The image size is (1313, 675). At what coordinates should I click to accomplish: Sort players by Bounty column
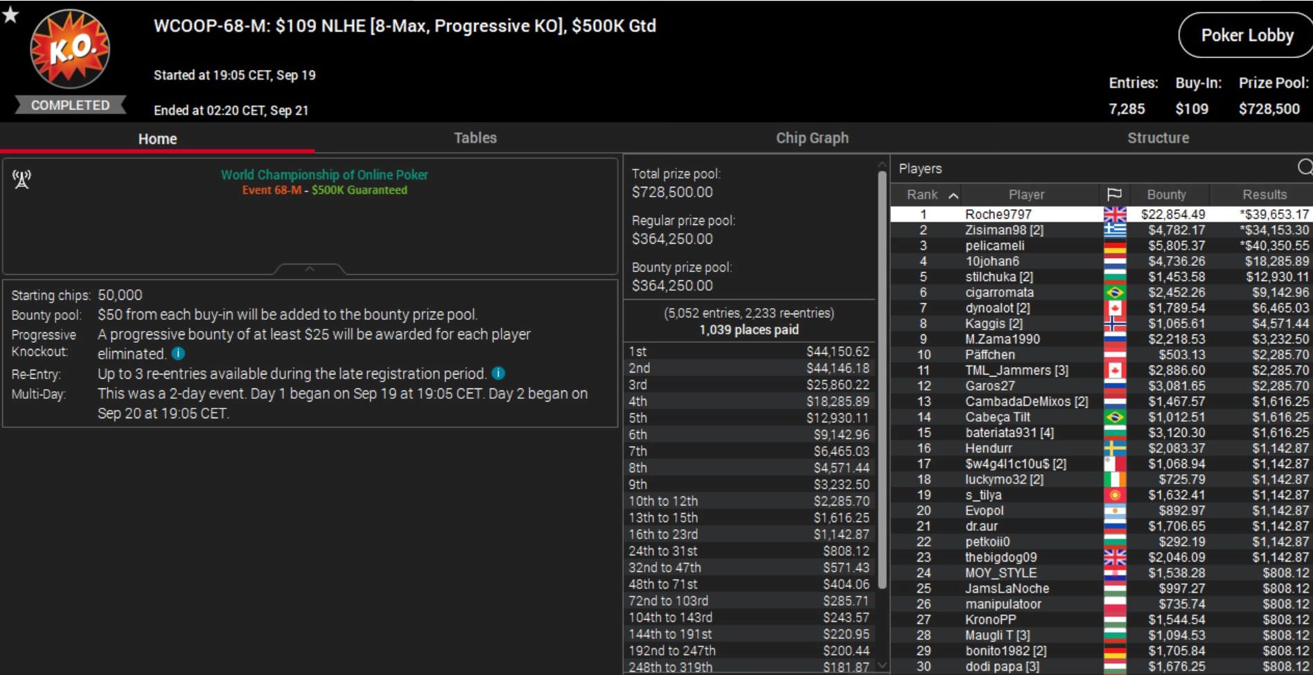click(x=1166, y=195)
